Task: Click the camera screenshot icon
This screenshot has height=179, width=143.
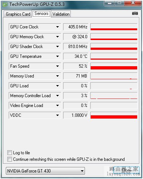Action: [135, 13]
